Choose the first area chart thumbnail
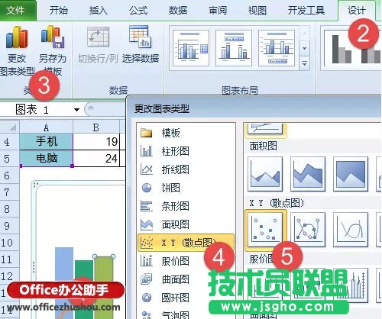Screen dimensions: 382x319 tap(265, 174)
